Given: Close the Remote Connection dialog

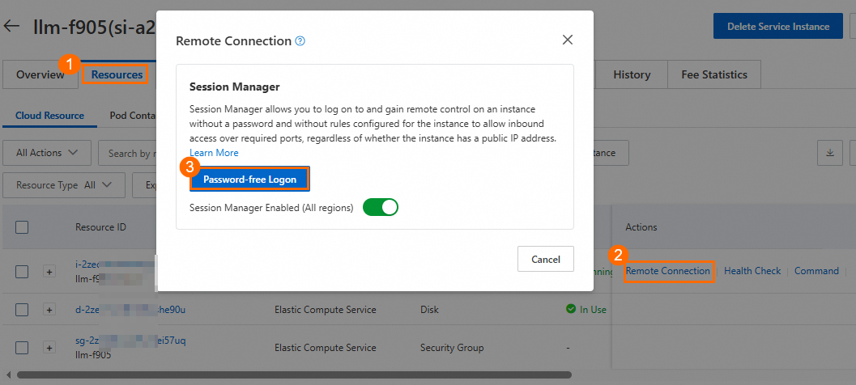Looking at the screenshot, I should point(568,40).
